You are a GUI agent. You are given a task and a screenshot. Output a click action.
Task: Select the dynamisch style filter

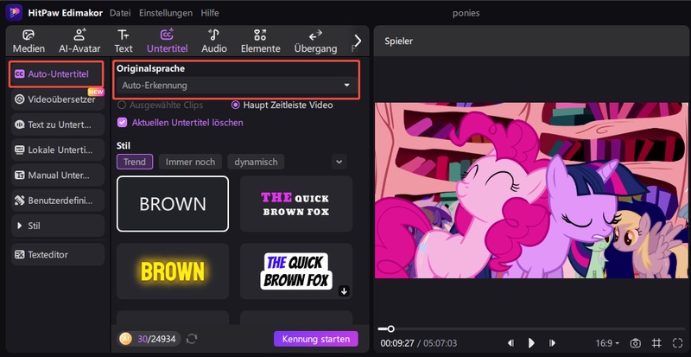(256, 162)
